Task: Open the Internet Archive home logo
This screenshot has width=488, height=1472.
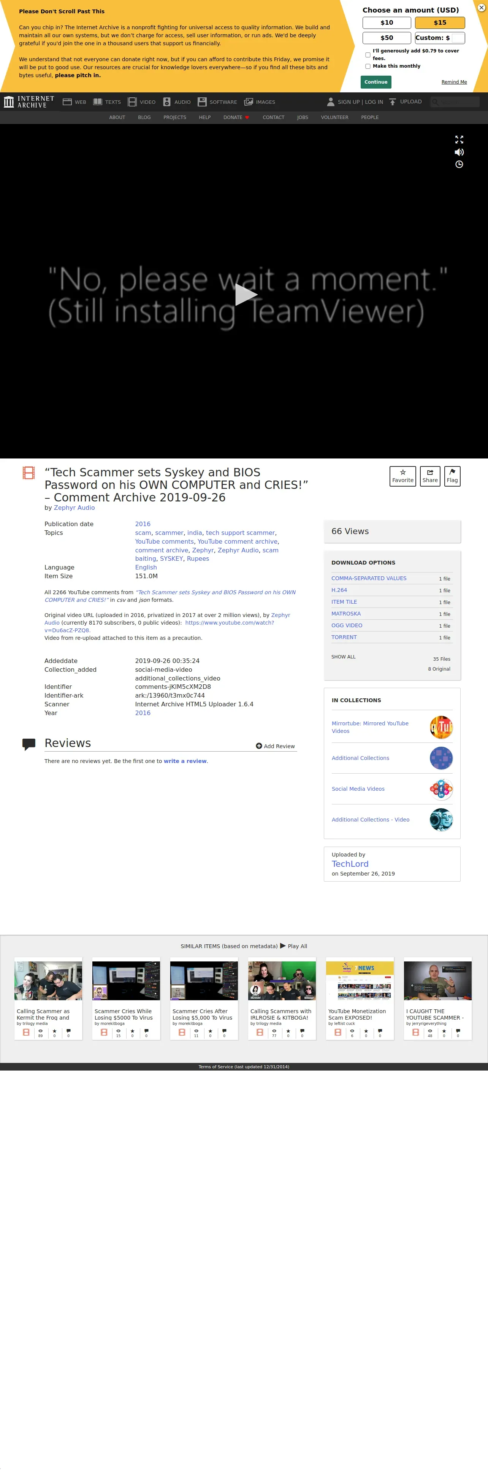Action: (29, 102)
